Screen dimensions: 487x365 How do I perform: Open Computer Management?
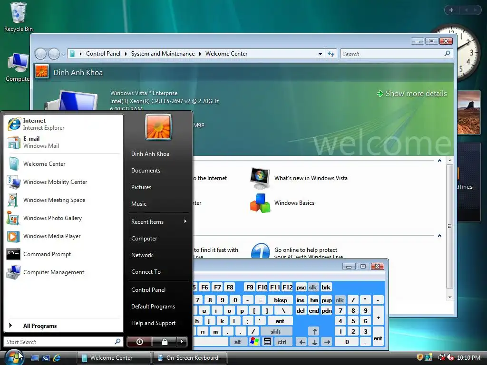coord(64,272)
